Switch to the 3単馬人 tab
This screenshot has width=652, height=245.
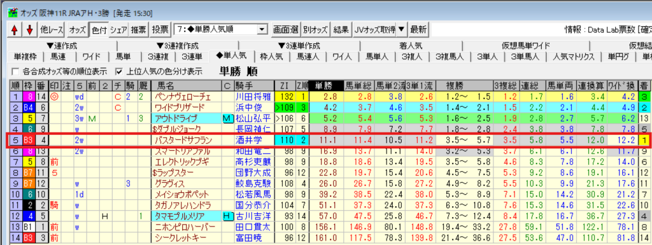pos(526,56)
